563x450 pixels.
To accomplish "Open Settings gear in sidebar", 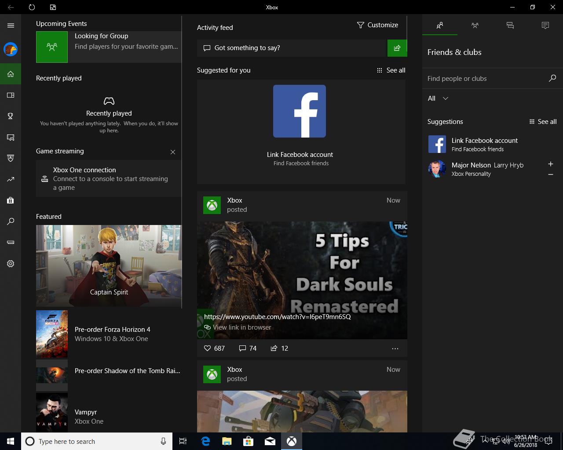I will click(x=11, y=264).
